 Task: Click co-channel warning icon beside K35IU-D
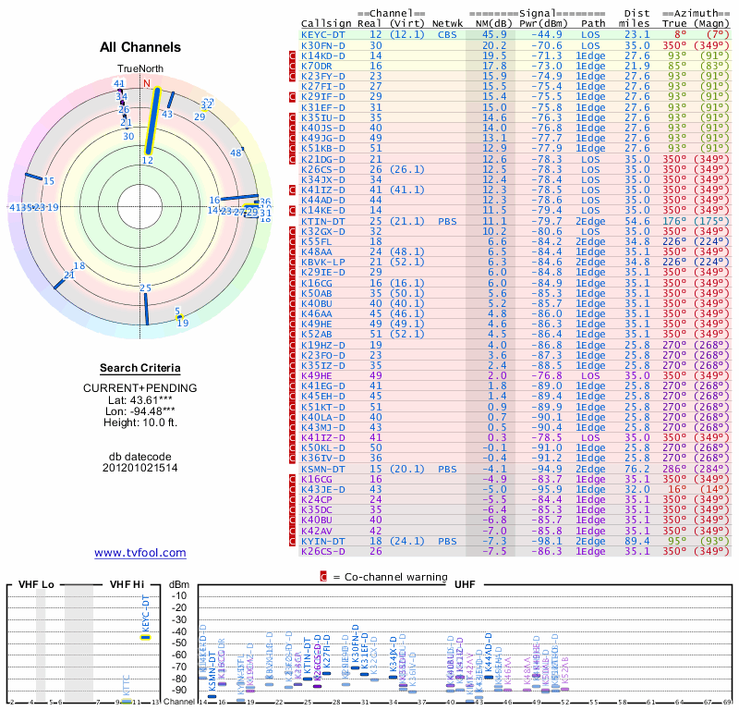click(293, 117)
